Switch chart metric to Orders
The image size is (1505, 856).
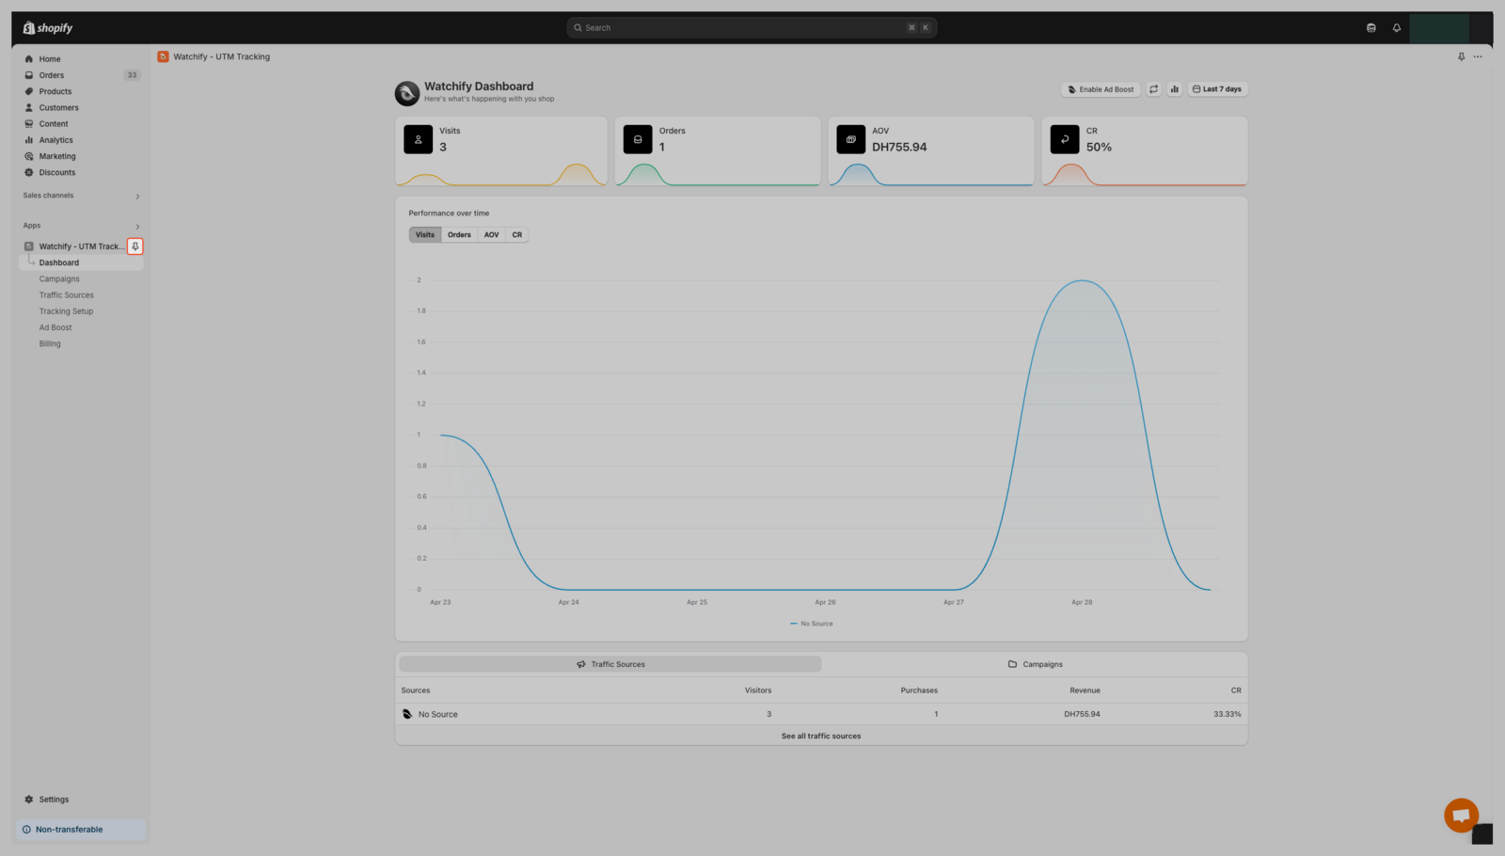(x=459, y=235)
